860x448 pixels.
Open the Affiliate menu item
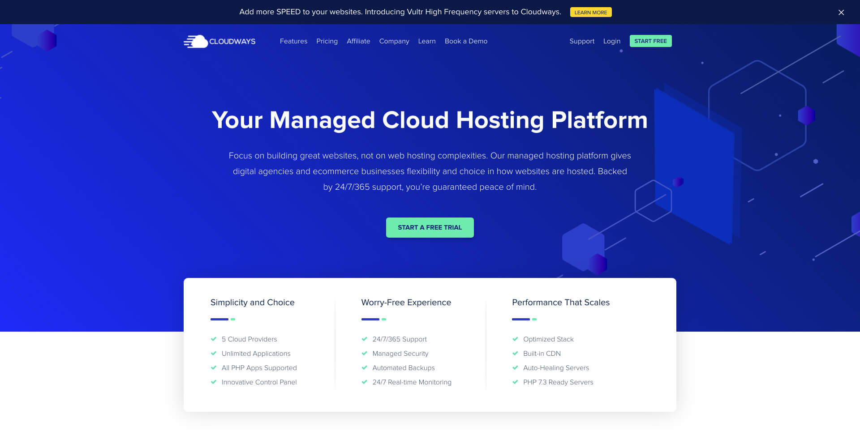358,41
